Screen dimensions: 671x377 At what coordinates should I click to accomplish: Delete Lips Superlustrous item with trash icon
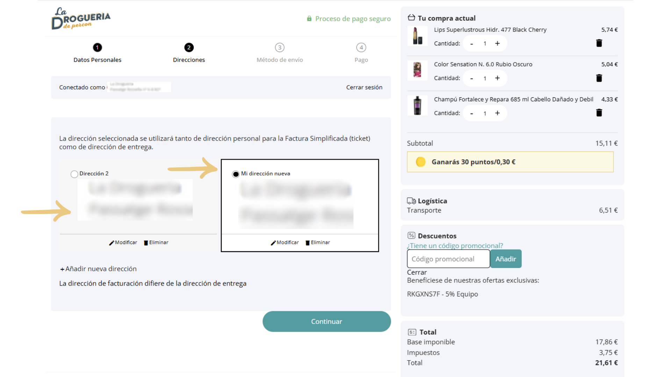click(x=599, y=43)
